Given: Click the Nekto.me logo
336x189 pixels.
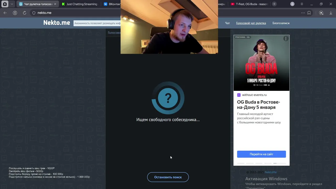Looking at the screenshot, I should pyautogui.click(x=57, y=23).
